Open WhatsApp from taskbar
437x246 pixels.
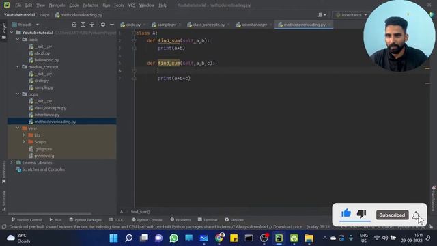tap(173, 238)
